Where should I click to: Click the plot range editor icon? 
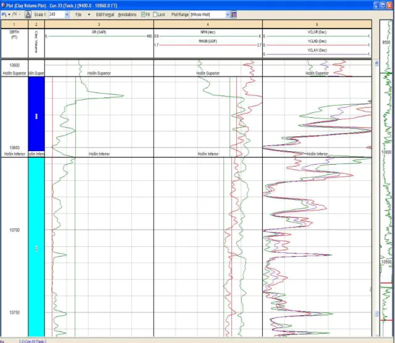(234, 15)
